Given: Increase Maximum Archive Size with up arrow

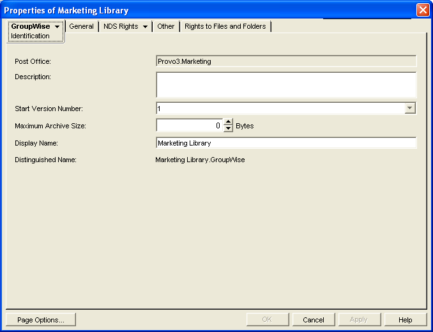Looking at the screenshot, I should [229, 123].
